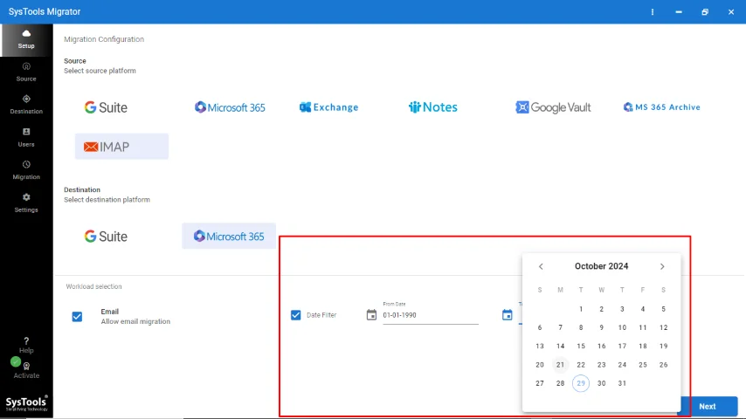Image resolution: width=746 pixels, height=419 pixels.
Task: Go to next month in calendar
Action: (x=662, y=267)
